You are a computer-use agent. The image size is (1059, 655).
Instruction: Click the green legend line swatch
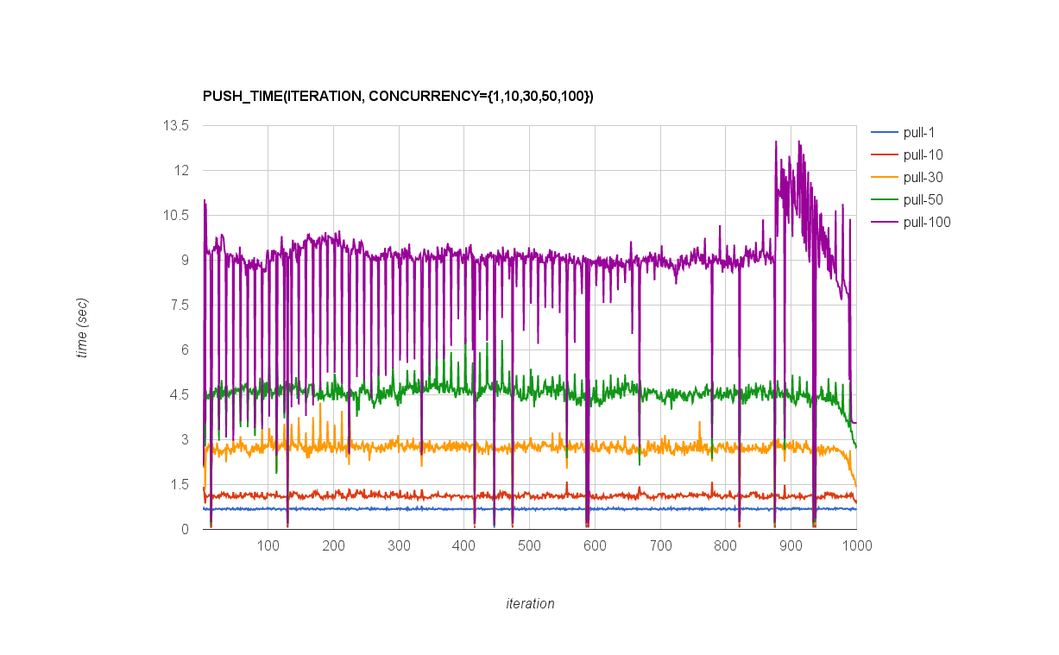click(x=883, y=200)
